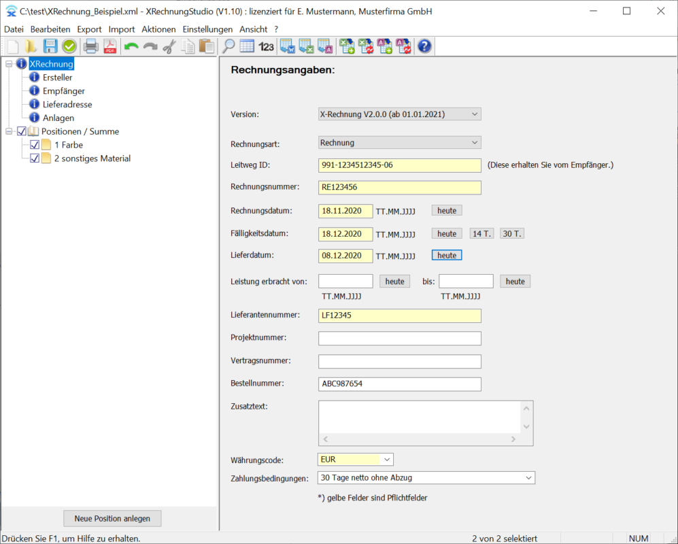Open the Version dropdown

400,114
